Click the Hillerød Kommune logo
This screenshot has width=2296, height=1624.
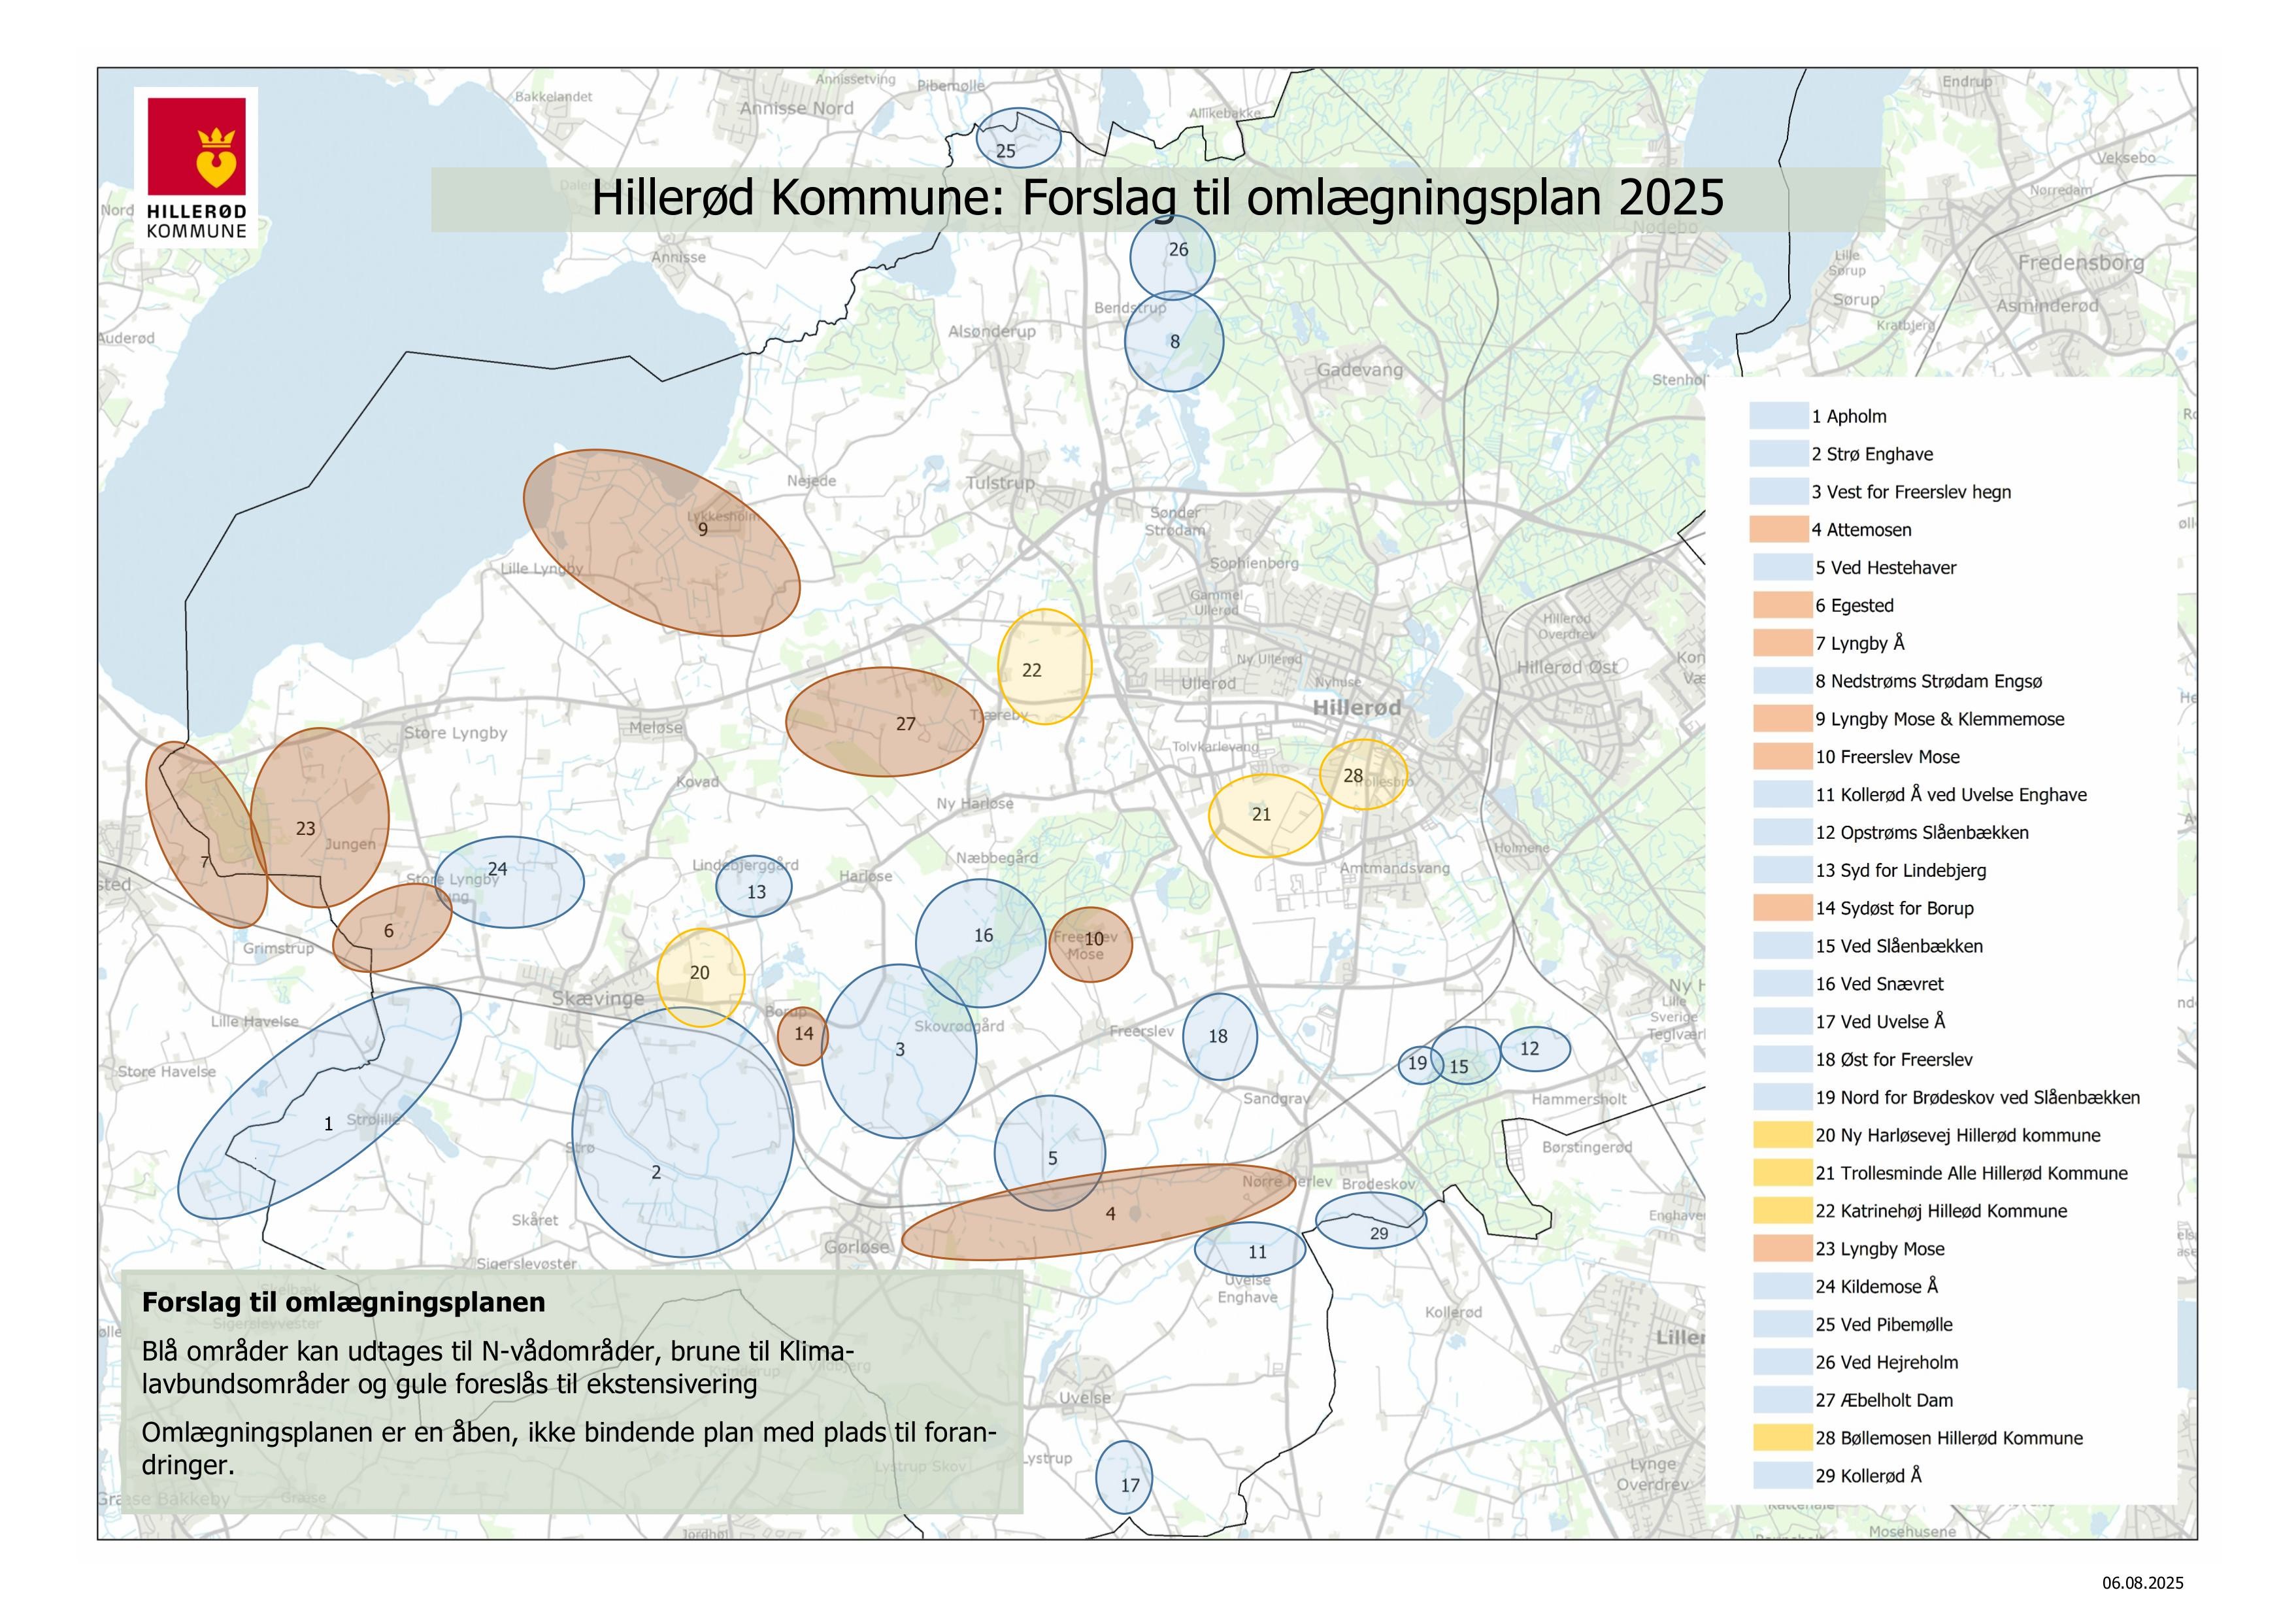196,168
